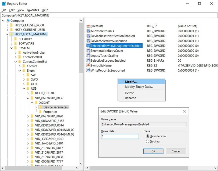The image size is (218, 171).
Task: Choose Delete in the context menu
Action: (141, 93)
